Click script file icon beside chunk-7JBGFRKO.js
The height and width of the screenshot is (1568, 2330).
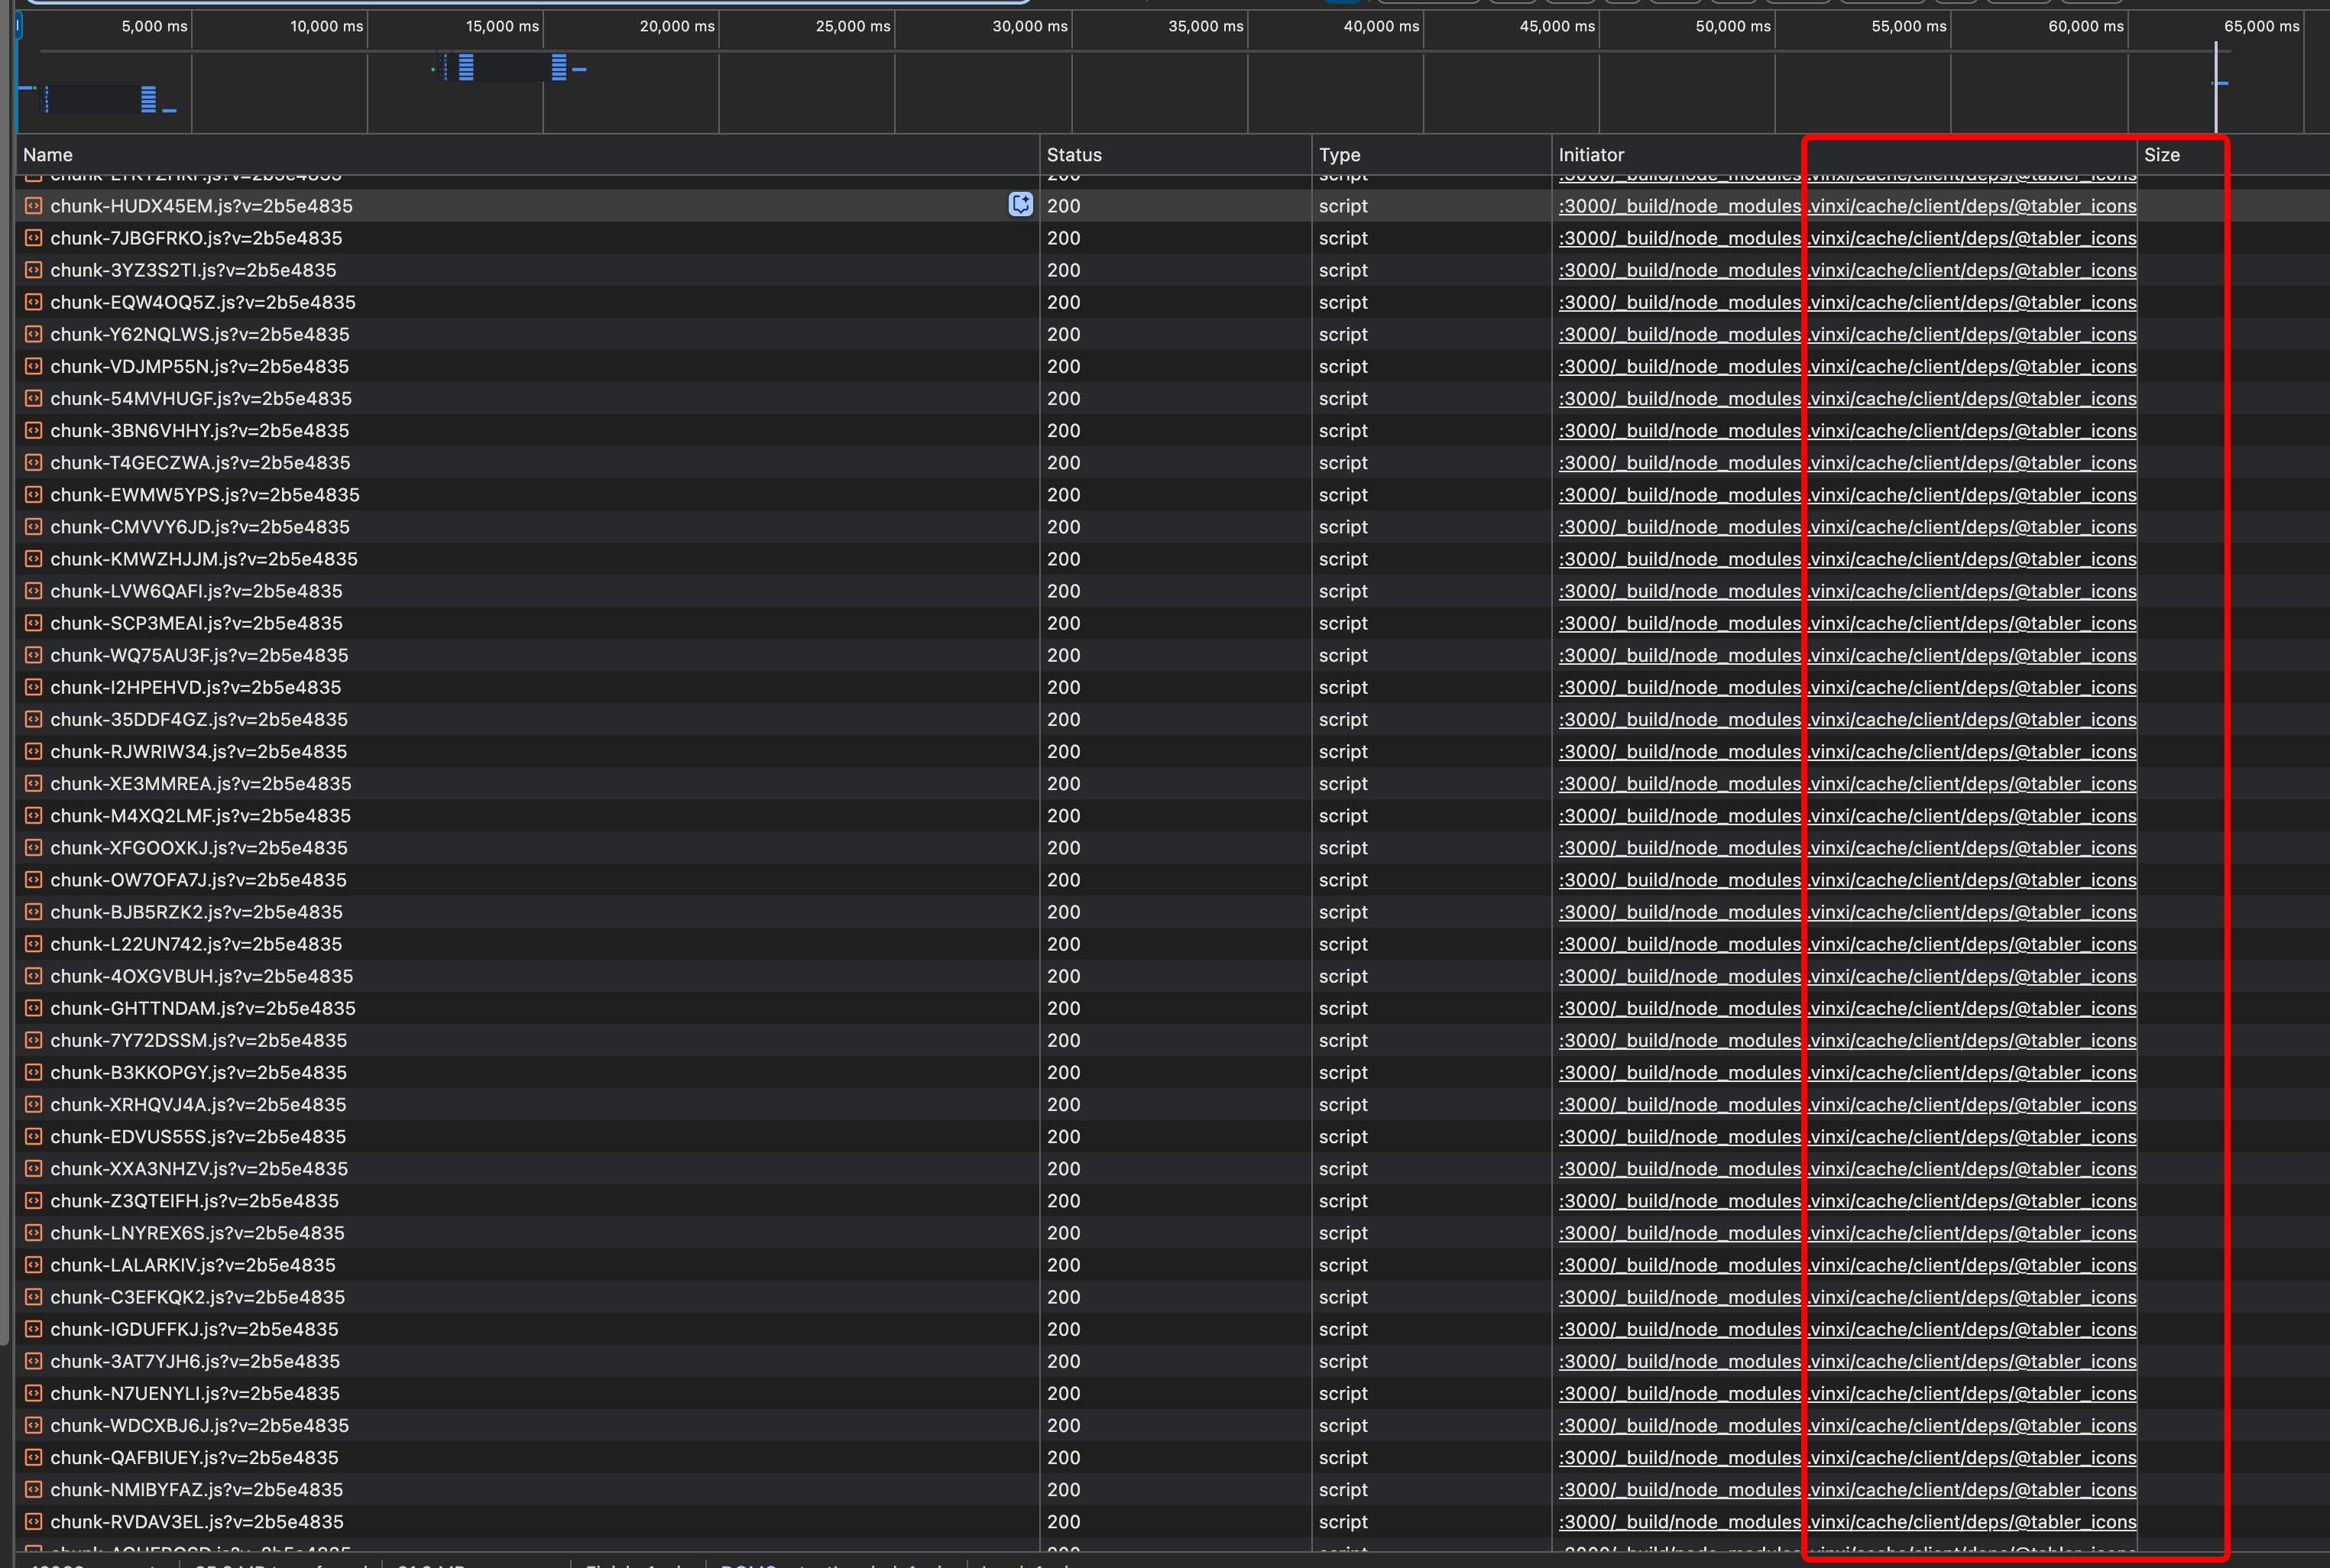tap(33, 238)
